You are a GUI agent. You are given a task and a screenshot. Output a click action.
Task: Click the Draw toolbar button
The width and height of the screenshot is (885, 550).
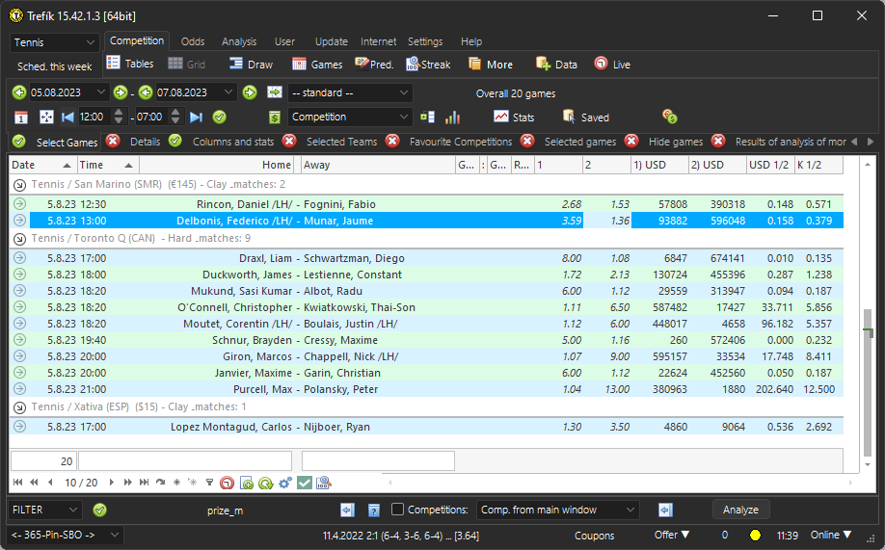pyautogui.click(x=251, y=65)
